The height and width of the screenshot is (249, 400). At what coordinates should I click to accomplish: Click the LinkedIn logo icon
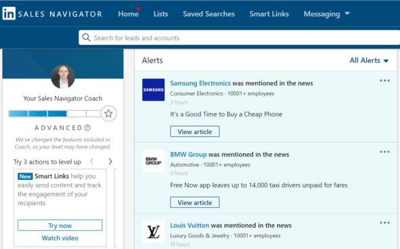coord(9,14)
